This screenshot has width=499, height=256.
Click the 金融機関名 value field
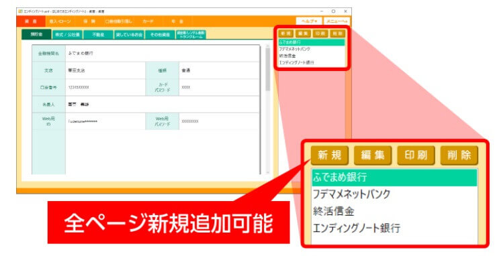[x=163, y=54]
